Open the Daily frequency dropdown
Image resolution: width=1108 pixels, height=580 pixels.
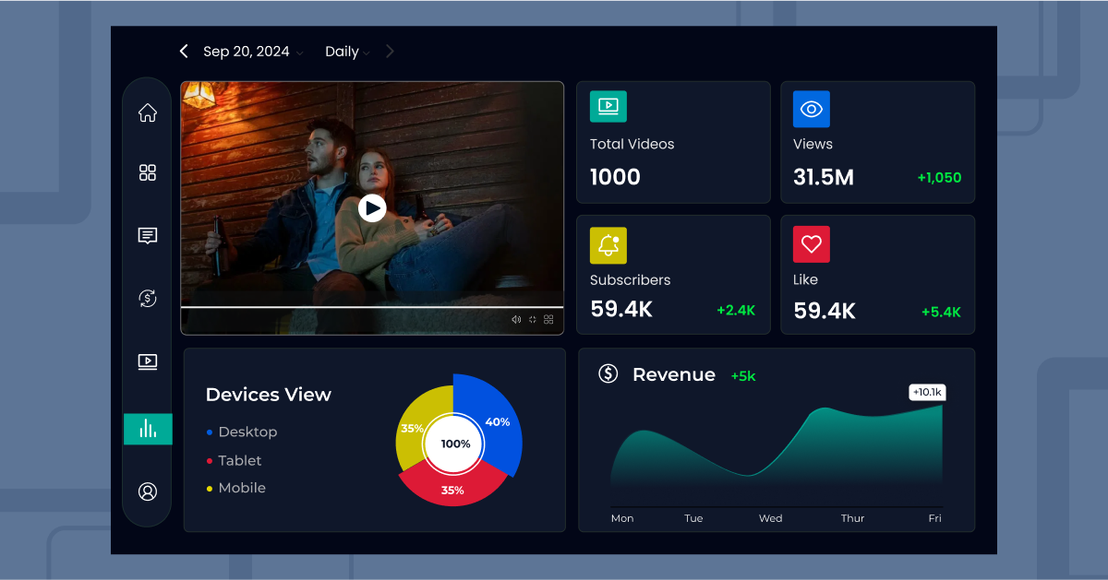346,52
